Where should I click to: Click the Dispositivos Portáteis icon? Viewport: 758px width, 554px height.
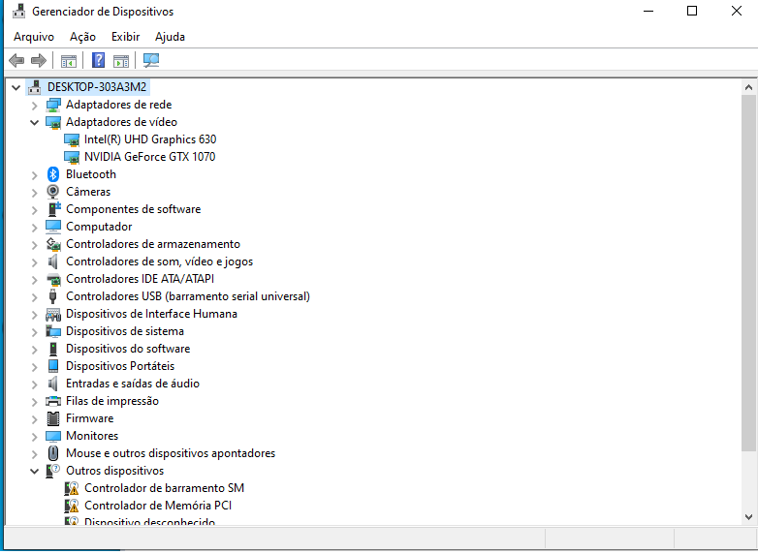tap(53, 366)
